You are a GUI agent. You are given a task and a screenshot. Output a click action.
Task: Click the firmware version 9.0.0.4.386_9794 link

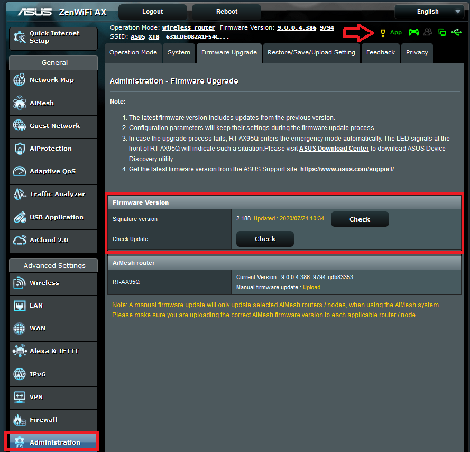[306, 27]
